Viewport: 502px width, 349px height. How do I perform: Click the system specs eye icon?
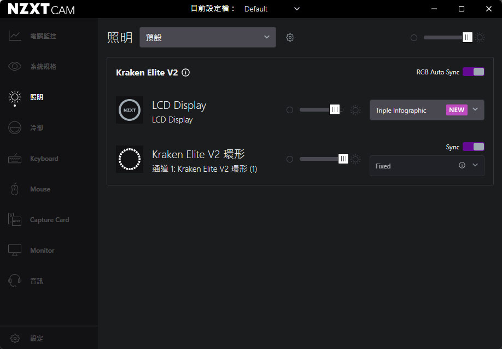click(15, 66)
